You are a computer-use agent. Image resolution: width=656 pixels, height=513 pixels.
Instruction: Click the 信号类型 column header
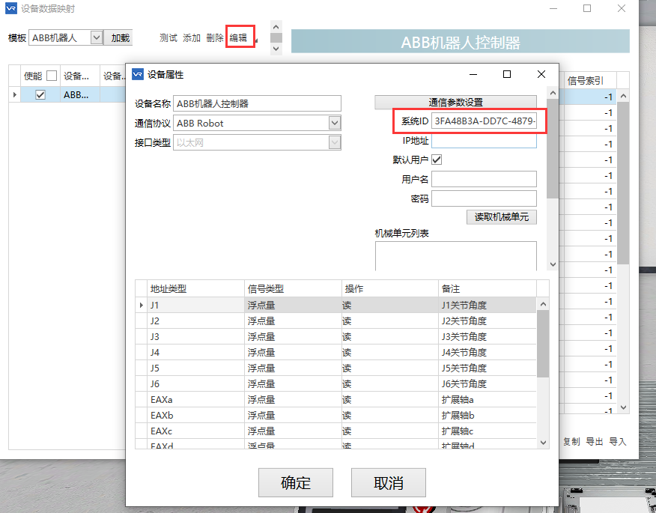pyautogui.click(x=293, y=289)
